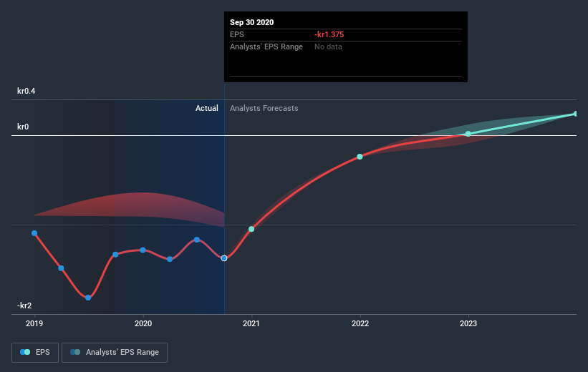The image size is (588, 372).
Task: Select the mid-2020 EPS peak data point
Action: (196, 240)
